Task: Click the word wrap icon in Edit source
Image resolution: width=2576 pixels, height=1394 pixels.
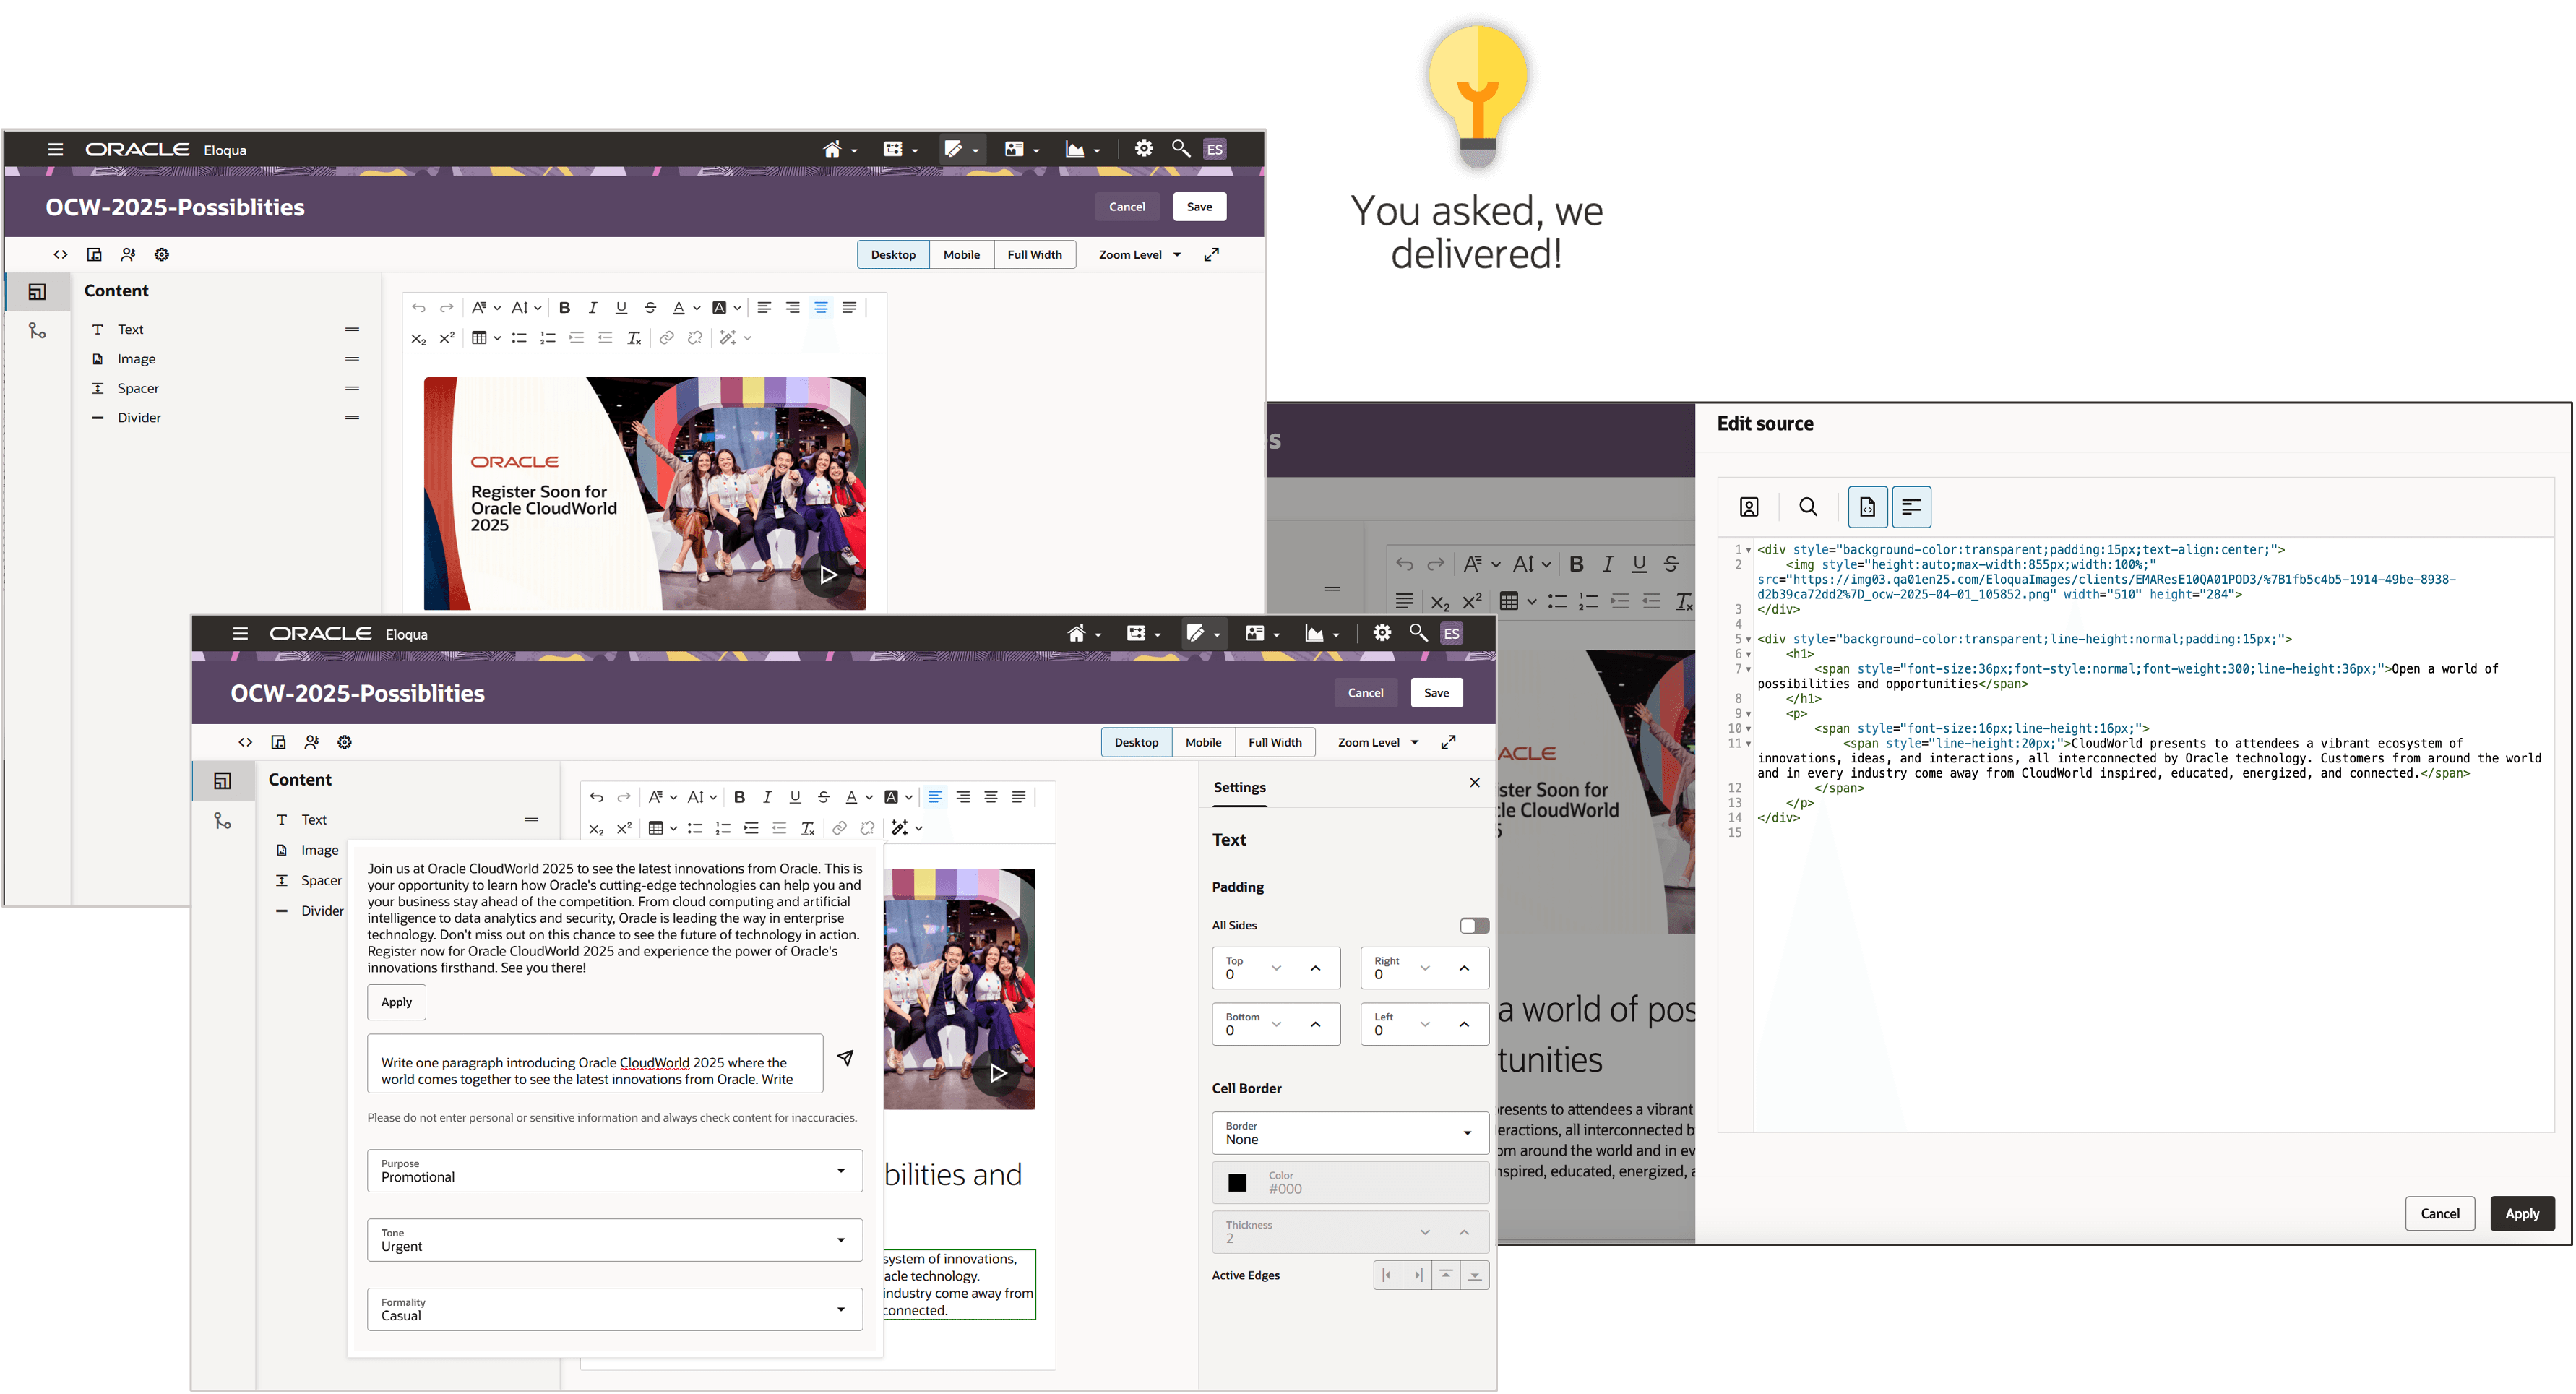Action: [1911, 507]
